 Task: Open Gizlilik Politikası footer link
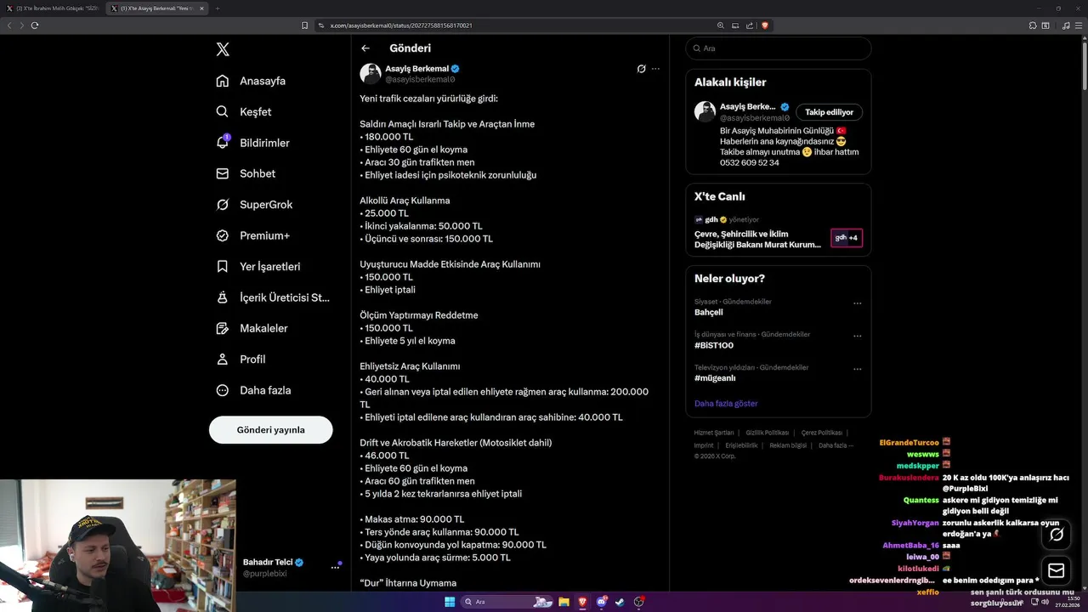768,433
